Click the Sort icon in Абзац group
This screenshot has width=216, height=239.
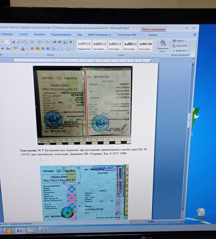coord(66,42)
